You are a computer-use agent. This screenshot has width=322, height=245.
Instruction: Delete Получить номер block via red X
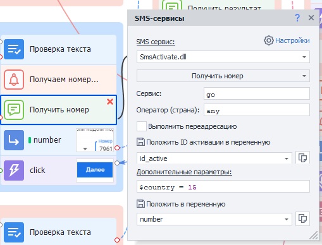pos(110,102)
